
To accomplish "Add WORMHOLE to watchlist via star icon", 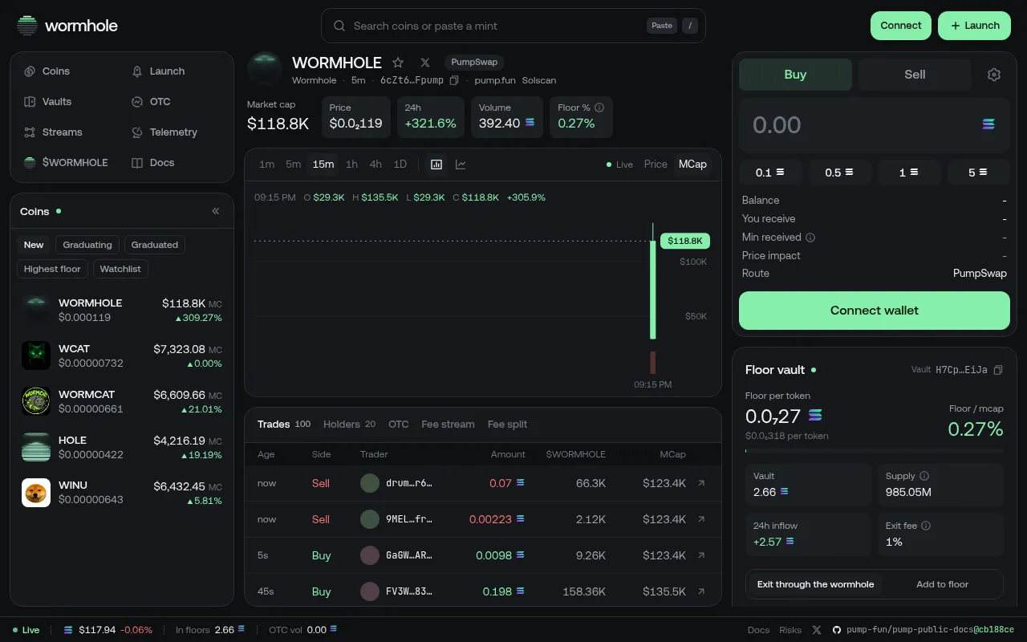I will [x=398, y=63].
